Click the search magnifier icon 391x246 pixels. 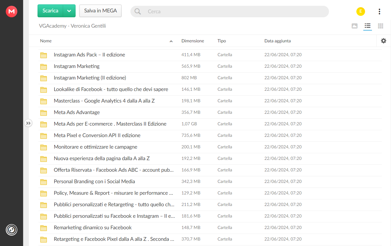pos(138,12)
